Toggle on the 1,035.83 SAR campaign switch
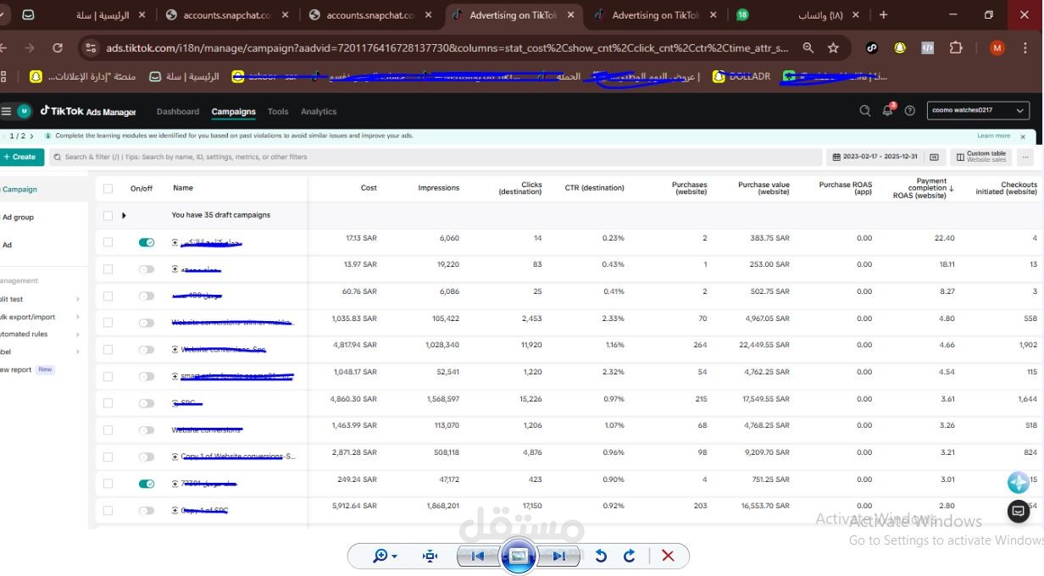Screen dimensions: 1044x576 click(x=147, y=323)
